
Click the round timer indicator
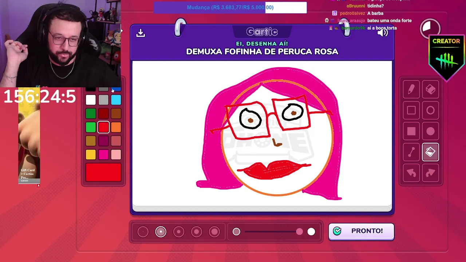point(430,28)
